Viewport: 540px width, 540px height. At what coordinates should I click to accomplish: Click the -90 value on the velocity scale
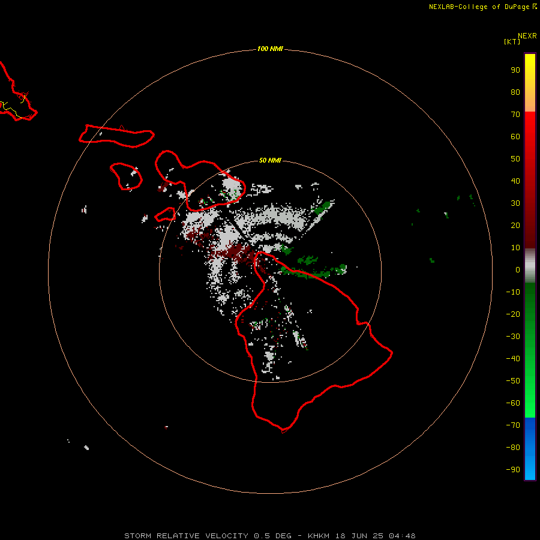(513, 470)
